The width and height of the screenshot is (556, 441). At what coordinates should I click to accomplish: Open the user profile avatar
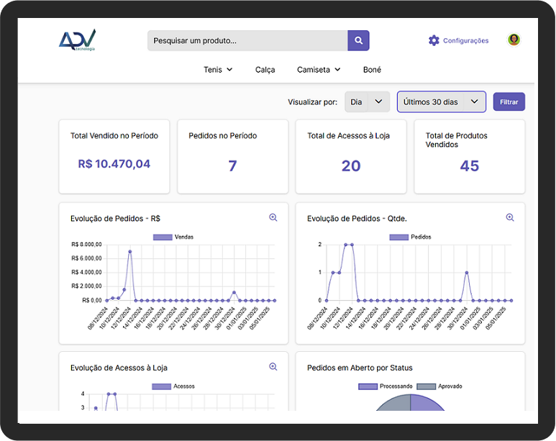click(514, 40)
